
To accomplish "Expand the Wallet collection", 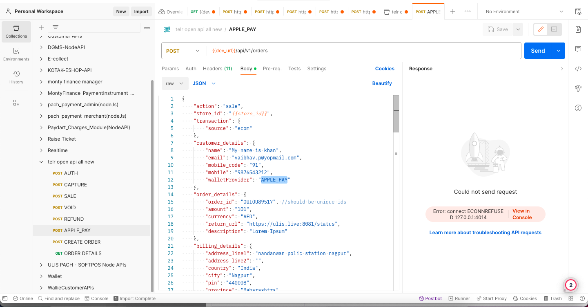I will click(x=41, y=276).
